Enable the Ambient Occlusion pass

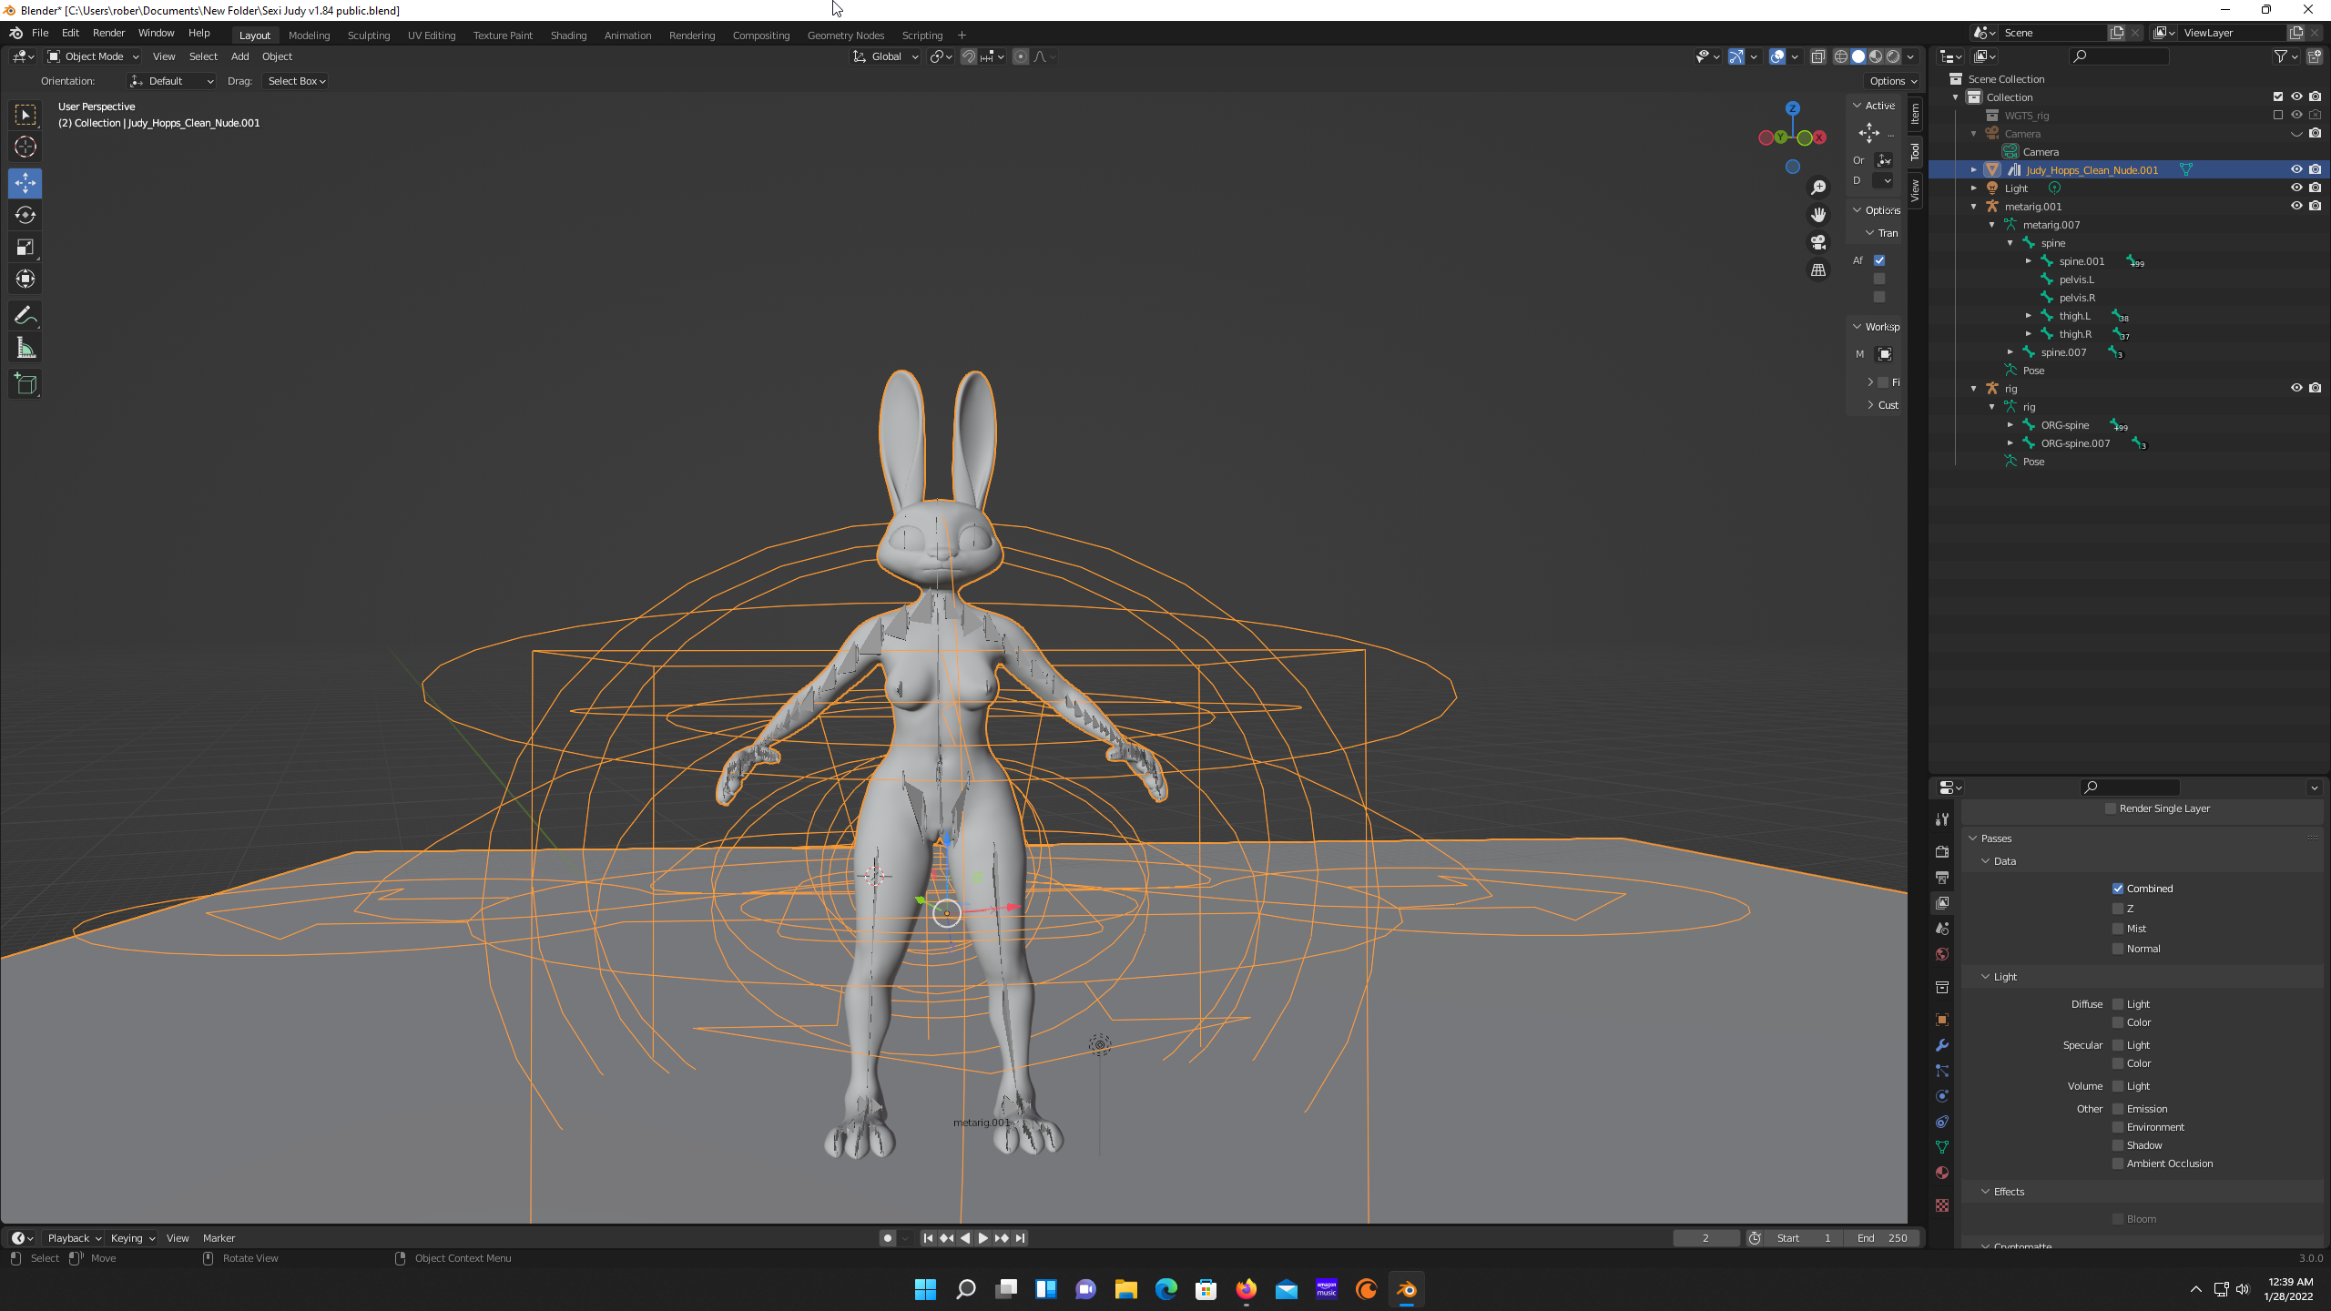coord(2118,1164)
